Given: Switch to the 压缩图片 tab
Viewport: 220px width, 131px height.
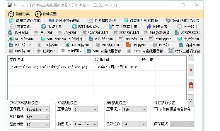Looking at the screenshot, I should tap(71, 50).
